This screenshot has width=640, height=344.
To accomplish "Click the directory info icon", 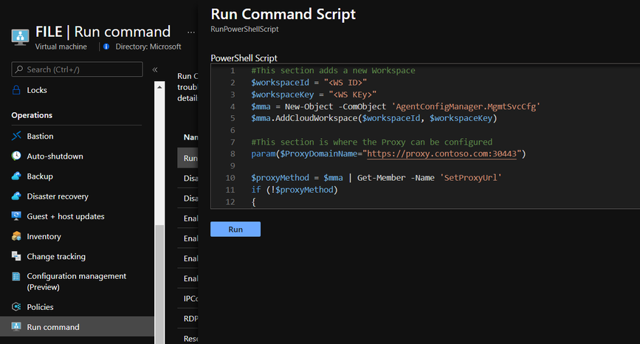I will (106, 47).
